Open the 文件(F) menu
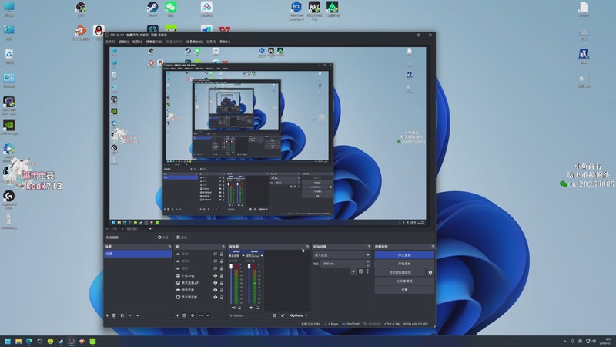Viewport: 616px width, 347px height. [x=110, y=42]
